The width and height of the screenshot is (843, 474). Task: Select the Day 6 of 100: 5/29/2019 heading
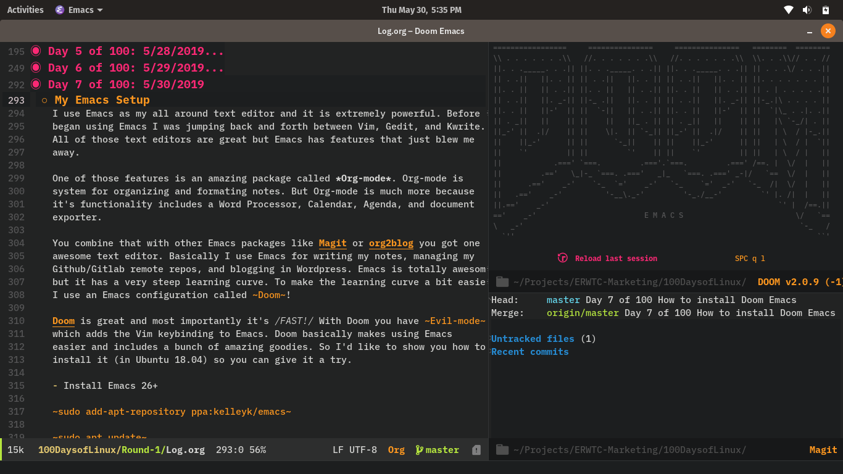coord(136,68)
